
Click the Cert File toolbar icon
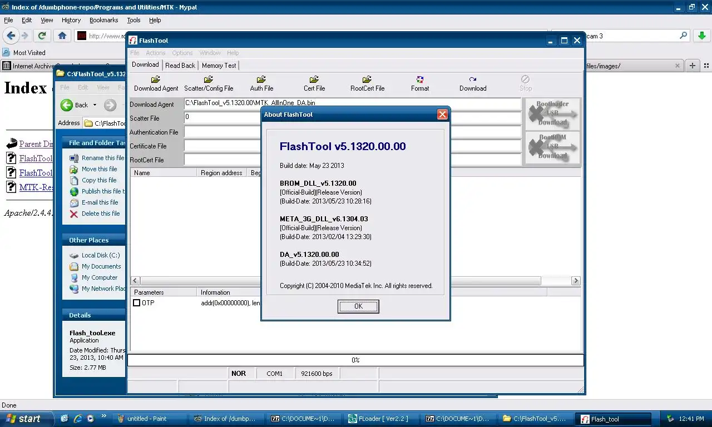point(314,83)
